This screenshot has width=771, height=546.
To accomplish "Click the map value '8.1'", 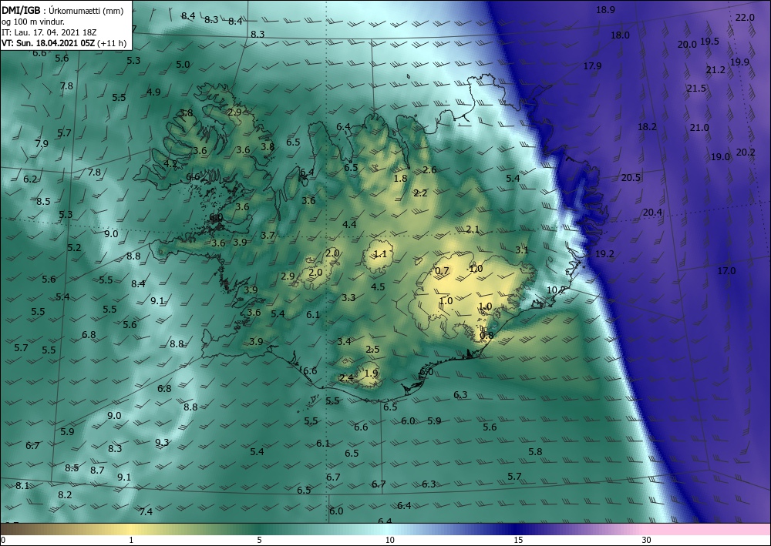I will [22, 486].
